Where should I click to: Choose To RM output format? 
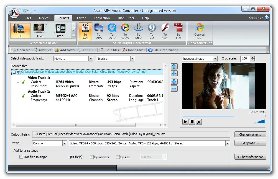[152, 31]
